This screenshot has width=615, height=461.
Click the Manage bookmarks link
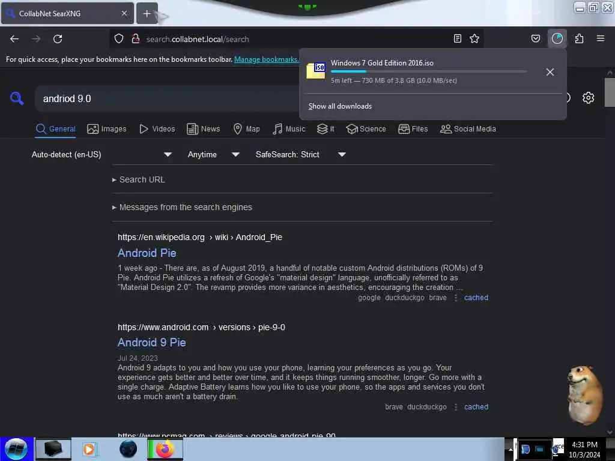point(266,59)
